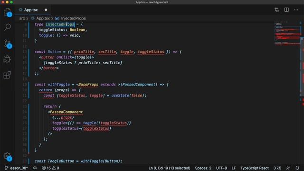Open Source Control view in activity bar

tap(8, 44)
